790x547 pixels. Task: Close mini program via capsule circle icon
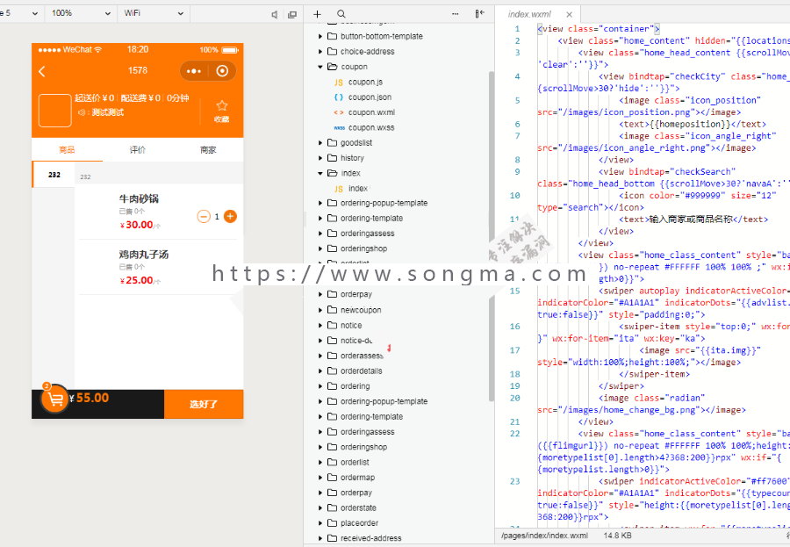click(x=222, y=71)
